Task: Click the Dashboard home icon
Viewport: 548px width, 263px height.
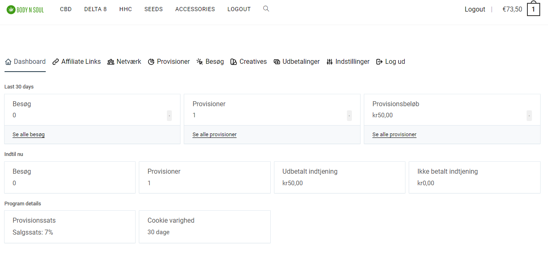Action: 8,61
